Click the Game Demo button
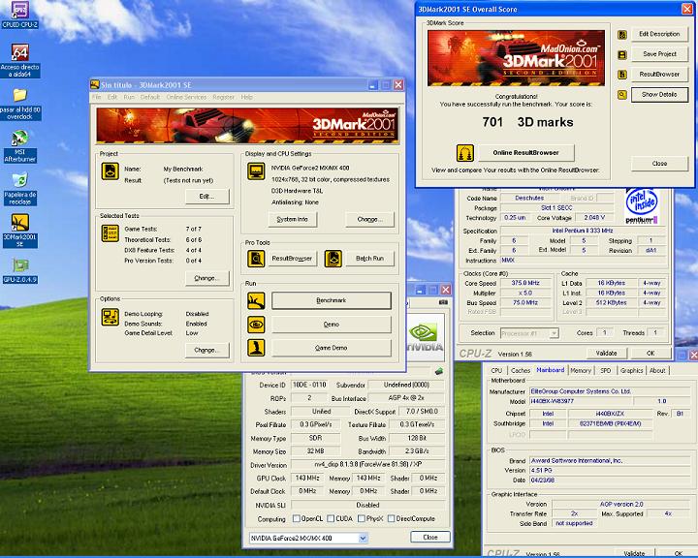The width and height of the screenshot is (698, 558). coord(332,348)
